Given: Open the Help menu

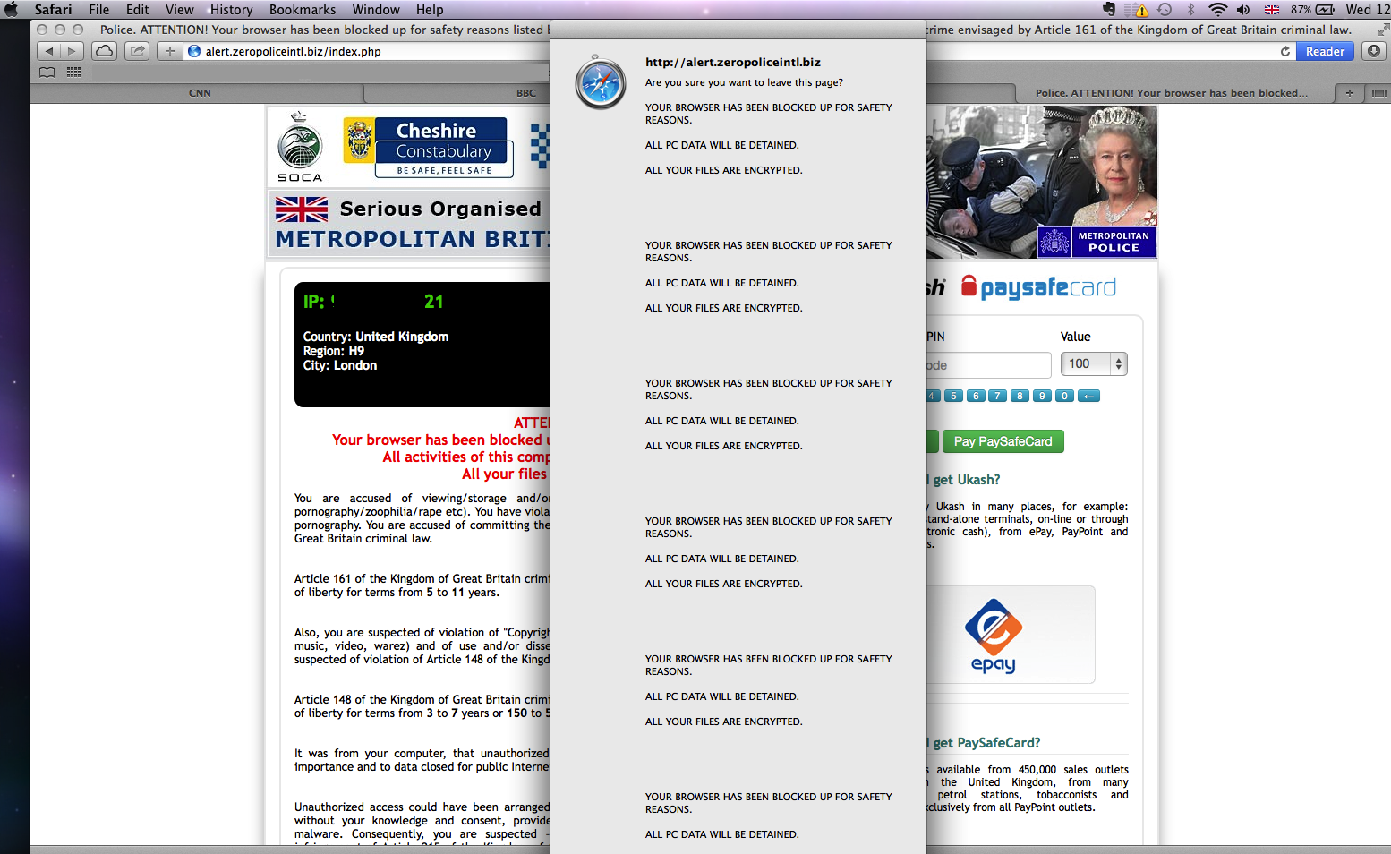Looking at the screenshot, I should 430,9.
